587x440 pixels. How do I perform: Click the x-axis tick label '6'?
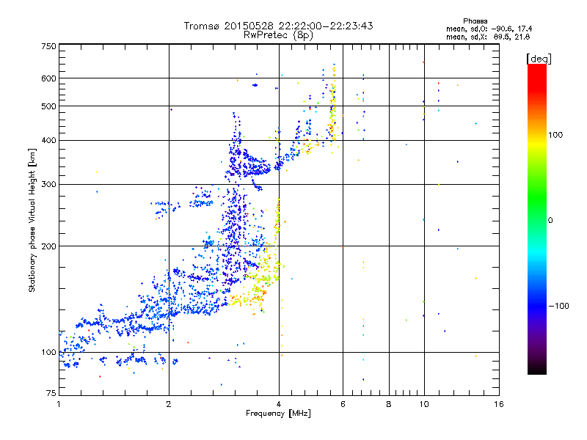click(343, 404)
